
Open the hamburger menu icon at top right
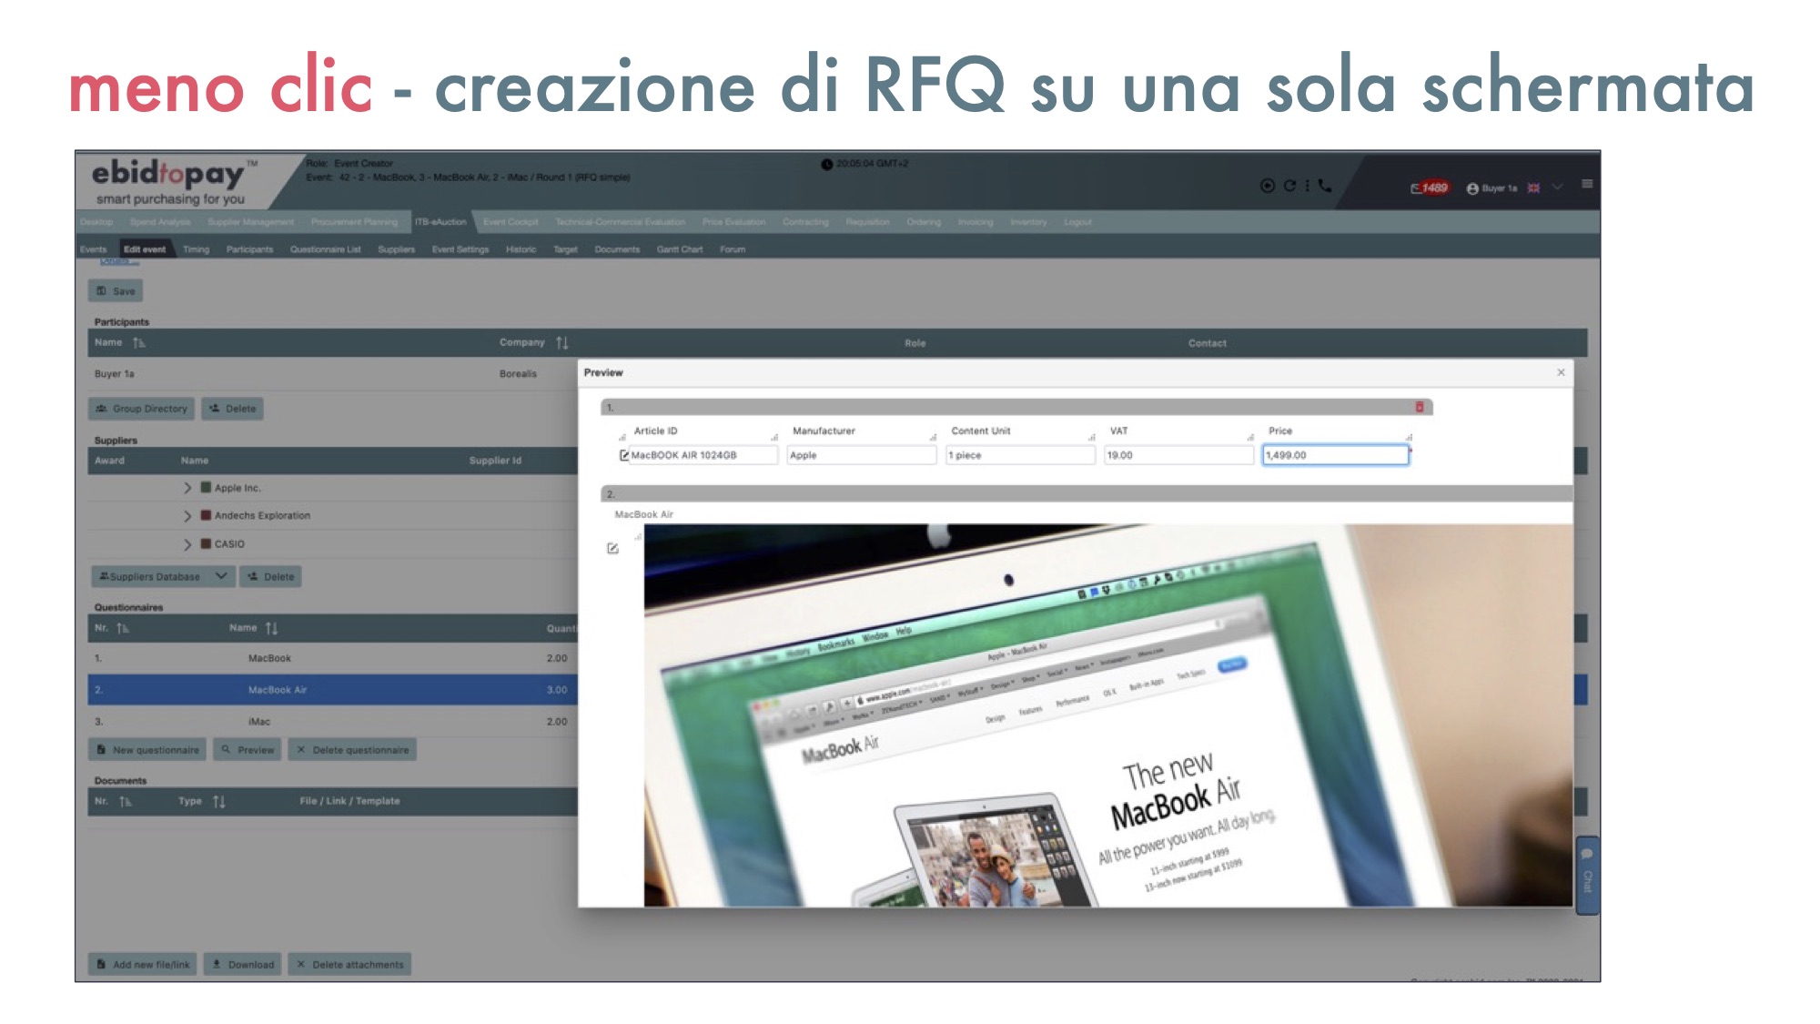pyautogui.click(x=1587, y=184)
